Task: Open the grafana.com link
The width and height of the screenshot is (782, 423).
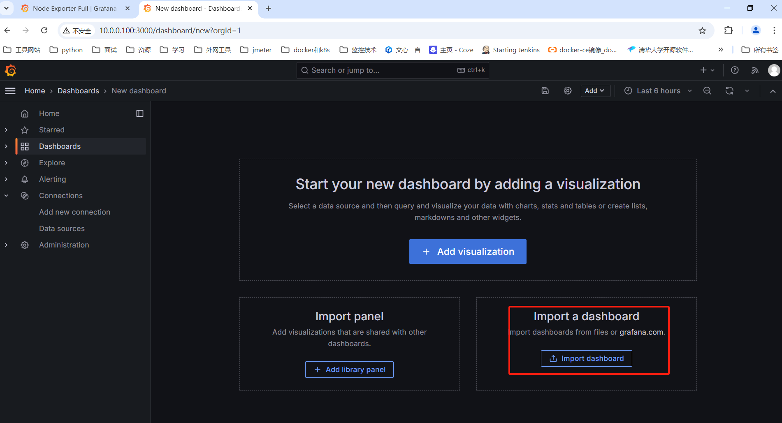Action: tap(641, 332)
